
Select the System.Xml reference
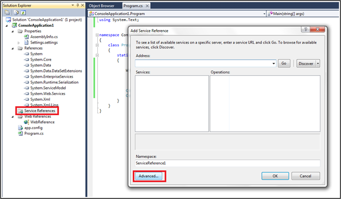click(40, 99)
